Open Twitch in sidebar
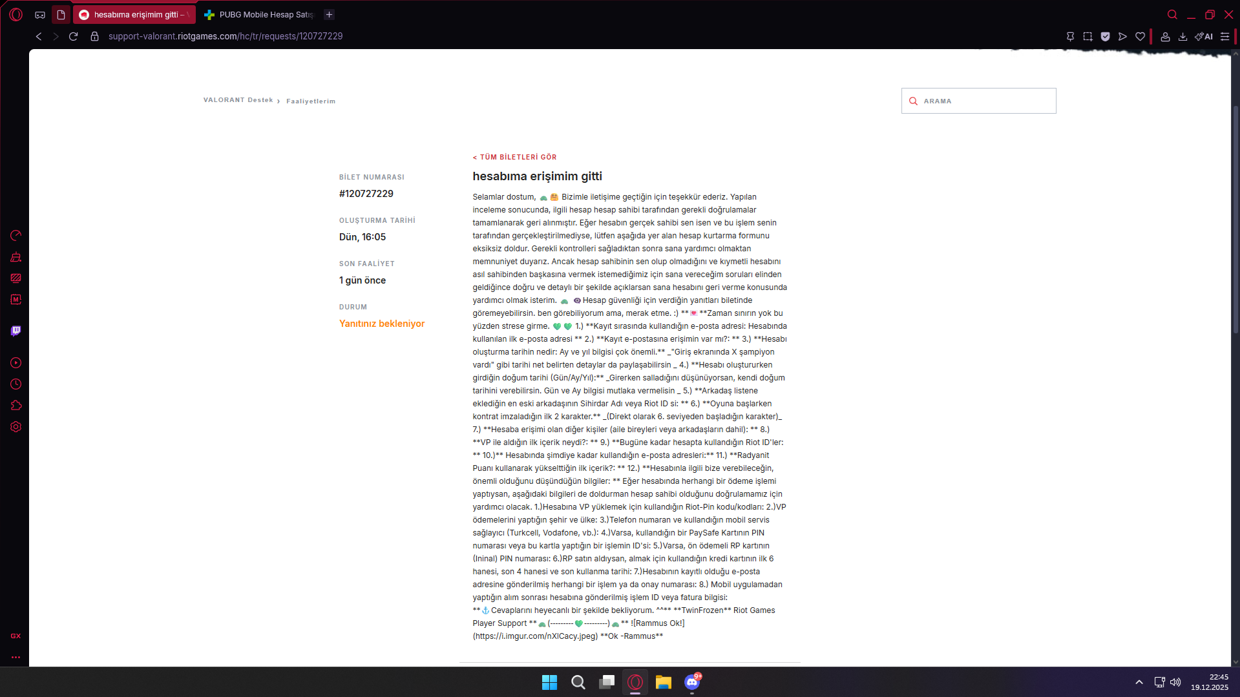This screenshot has width=1240, height=697. point(16,331)
